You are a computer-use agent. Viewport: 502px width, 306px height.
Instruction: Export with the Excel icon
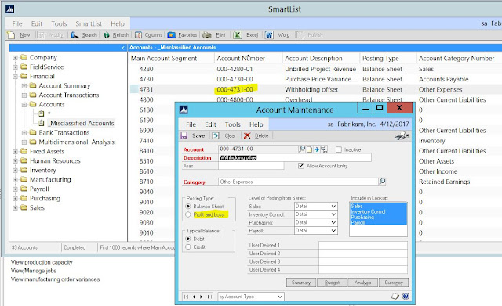click(x=237, y=34)
